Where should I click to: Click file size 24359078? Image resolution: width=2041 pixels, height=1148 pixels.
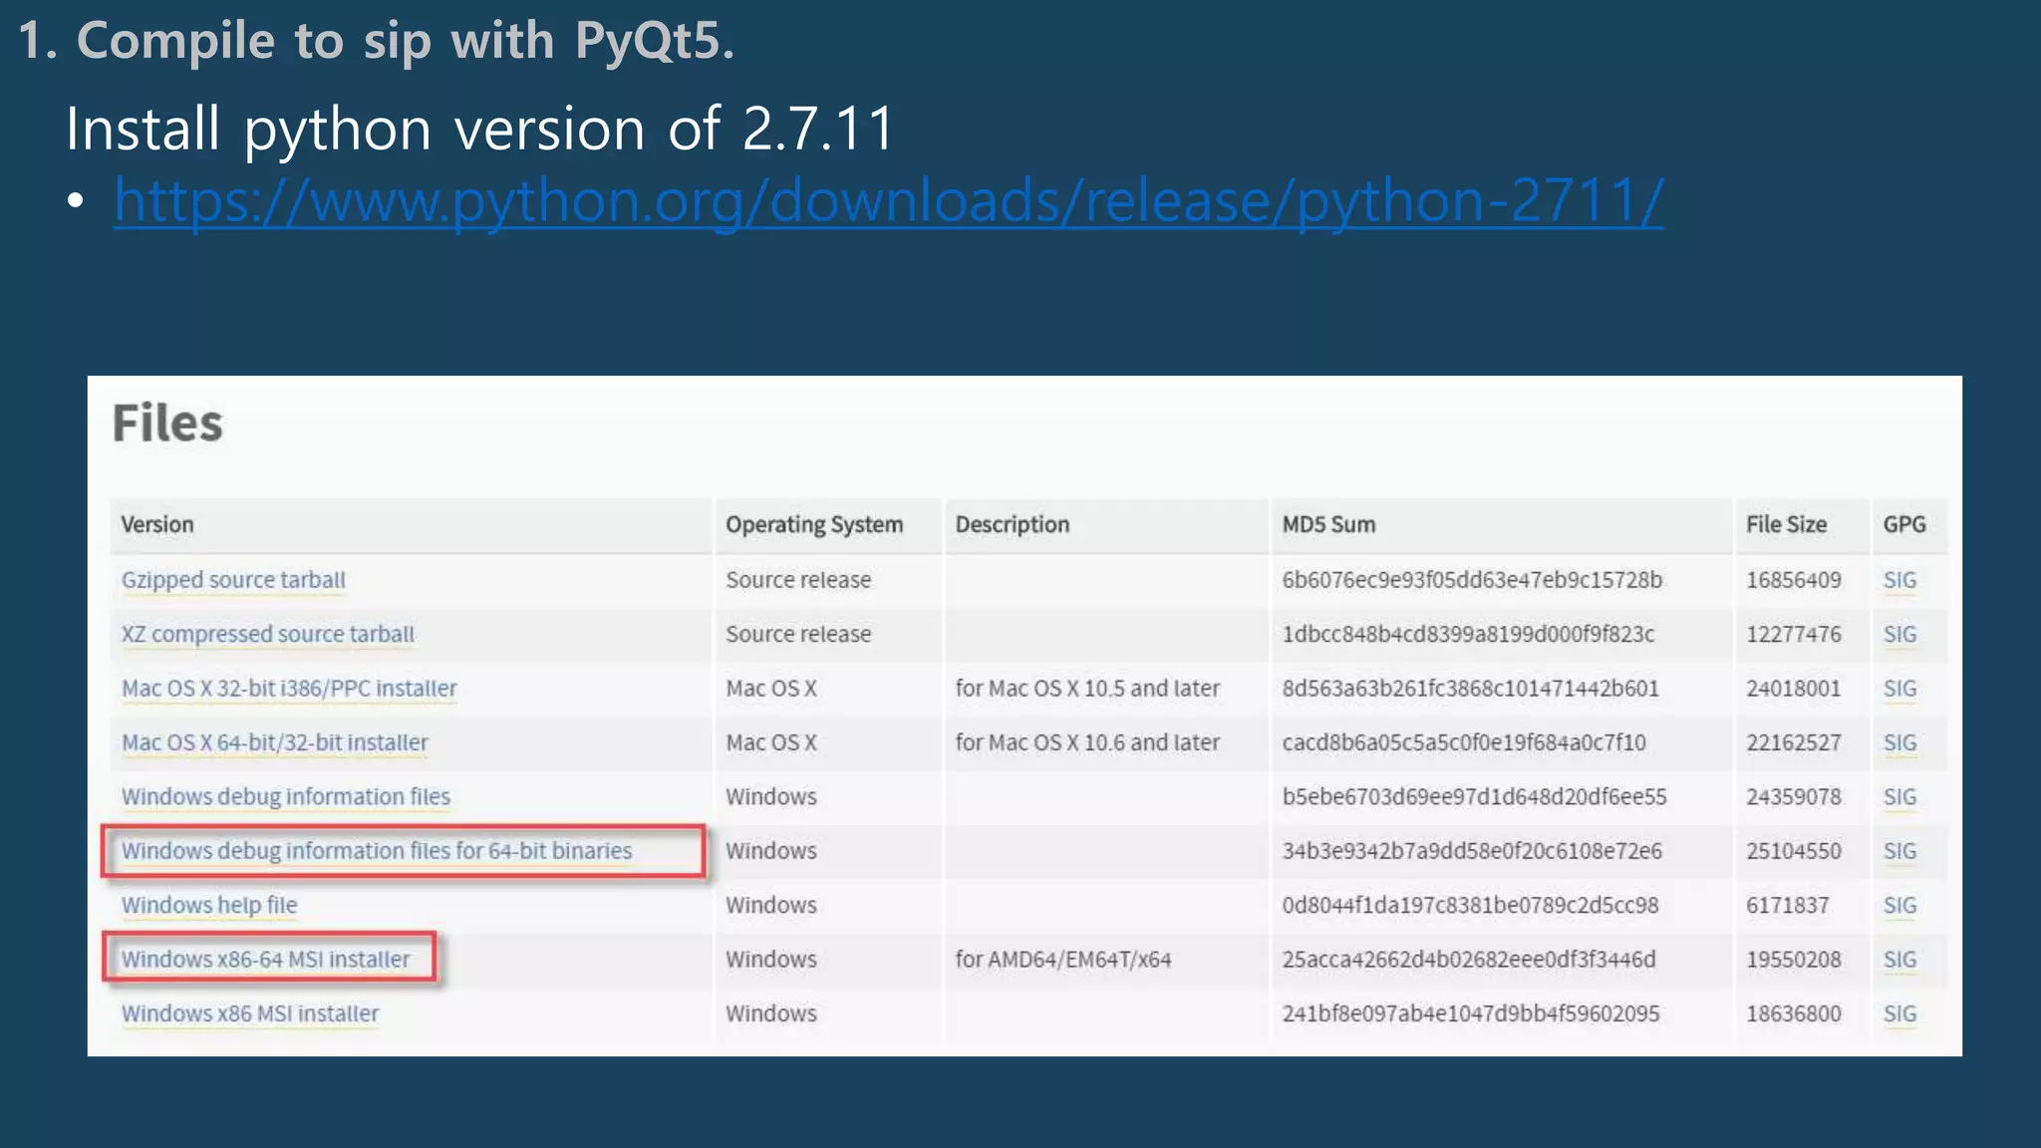[x=1793, y=796]
